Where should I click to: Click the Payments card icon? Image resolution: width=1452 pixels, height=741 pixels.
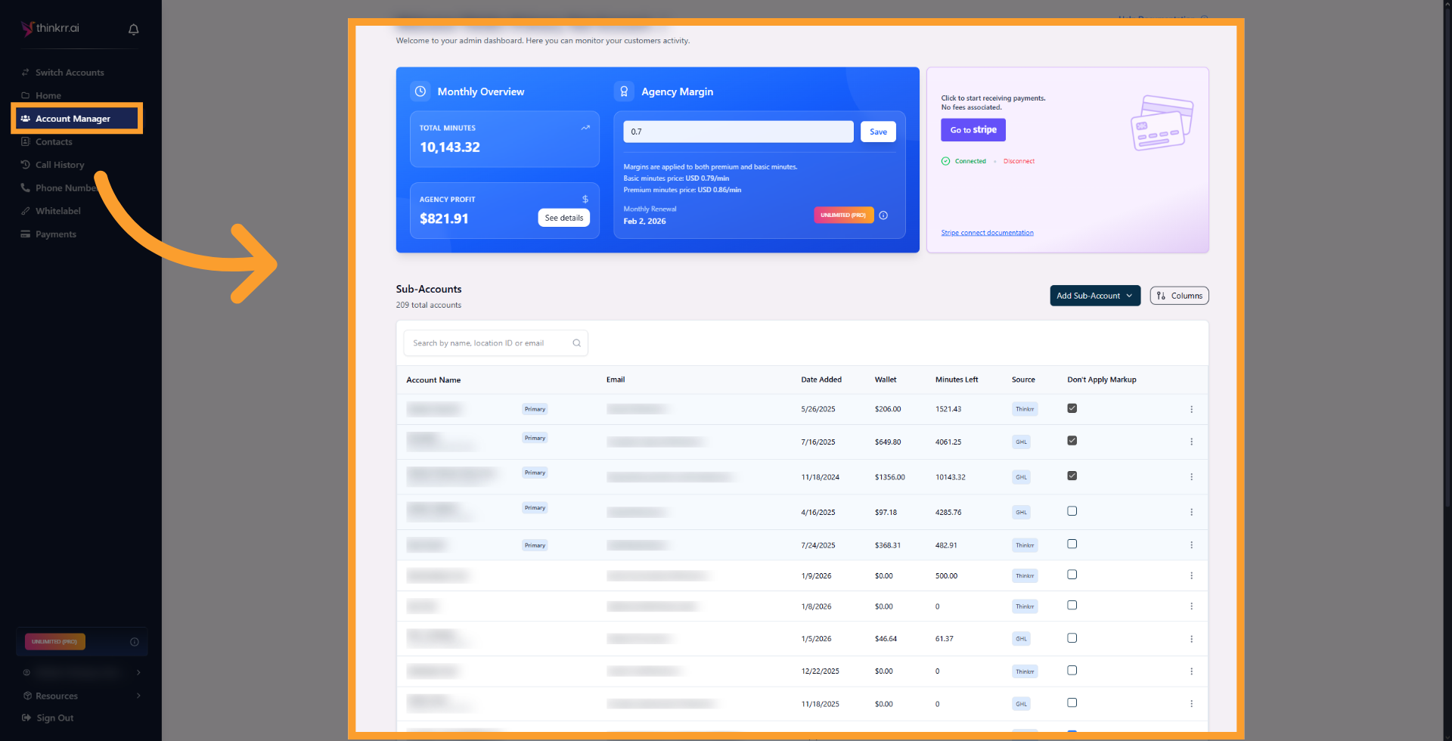click(26, 234)
